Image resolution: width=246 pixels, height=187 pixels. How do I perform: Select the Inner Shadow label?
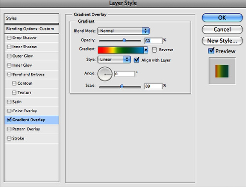coord(25,47)
